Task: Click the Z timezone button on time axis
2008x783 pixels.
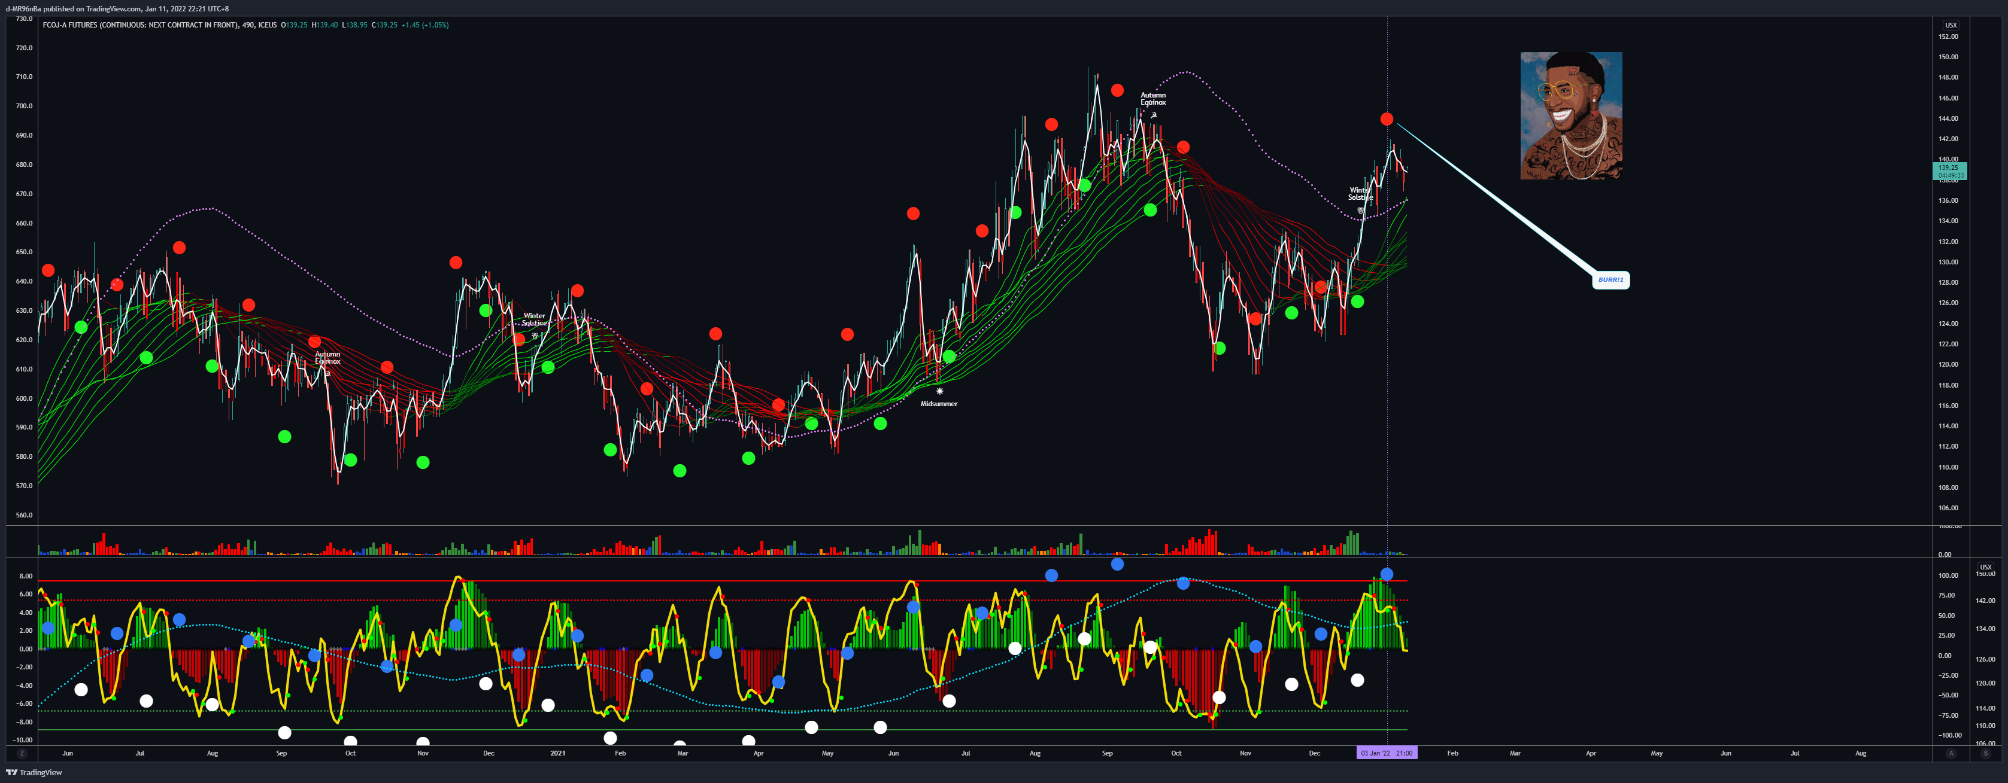Action: click(22, 754)
